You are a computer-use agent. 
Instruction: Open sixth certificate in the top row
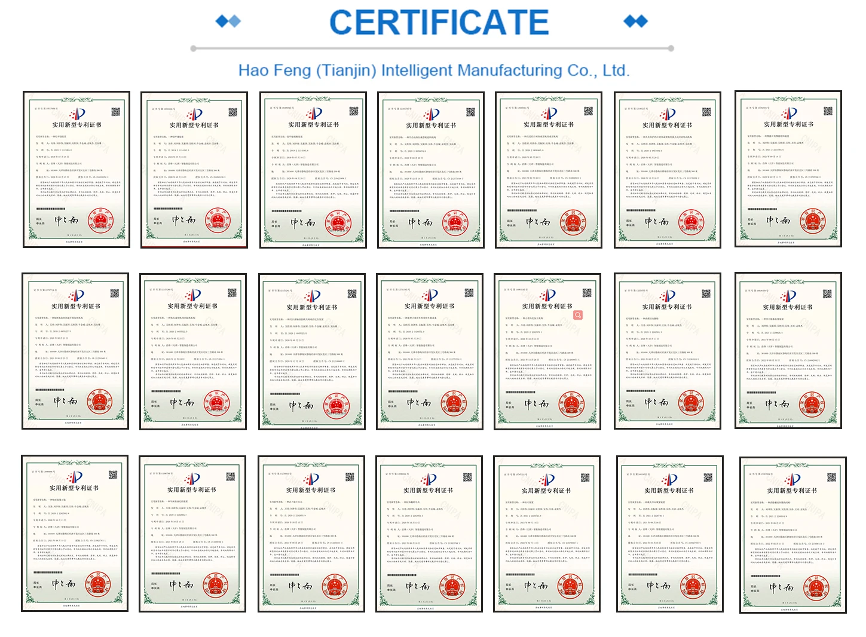pyautogui.click(x=668, y=170)
